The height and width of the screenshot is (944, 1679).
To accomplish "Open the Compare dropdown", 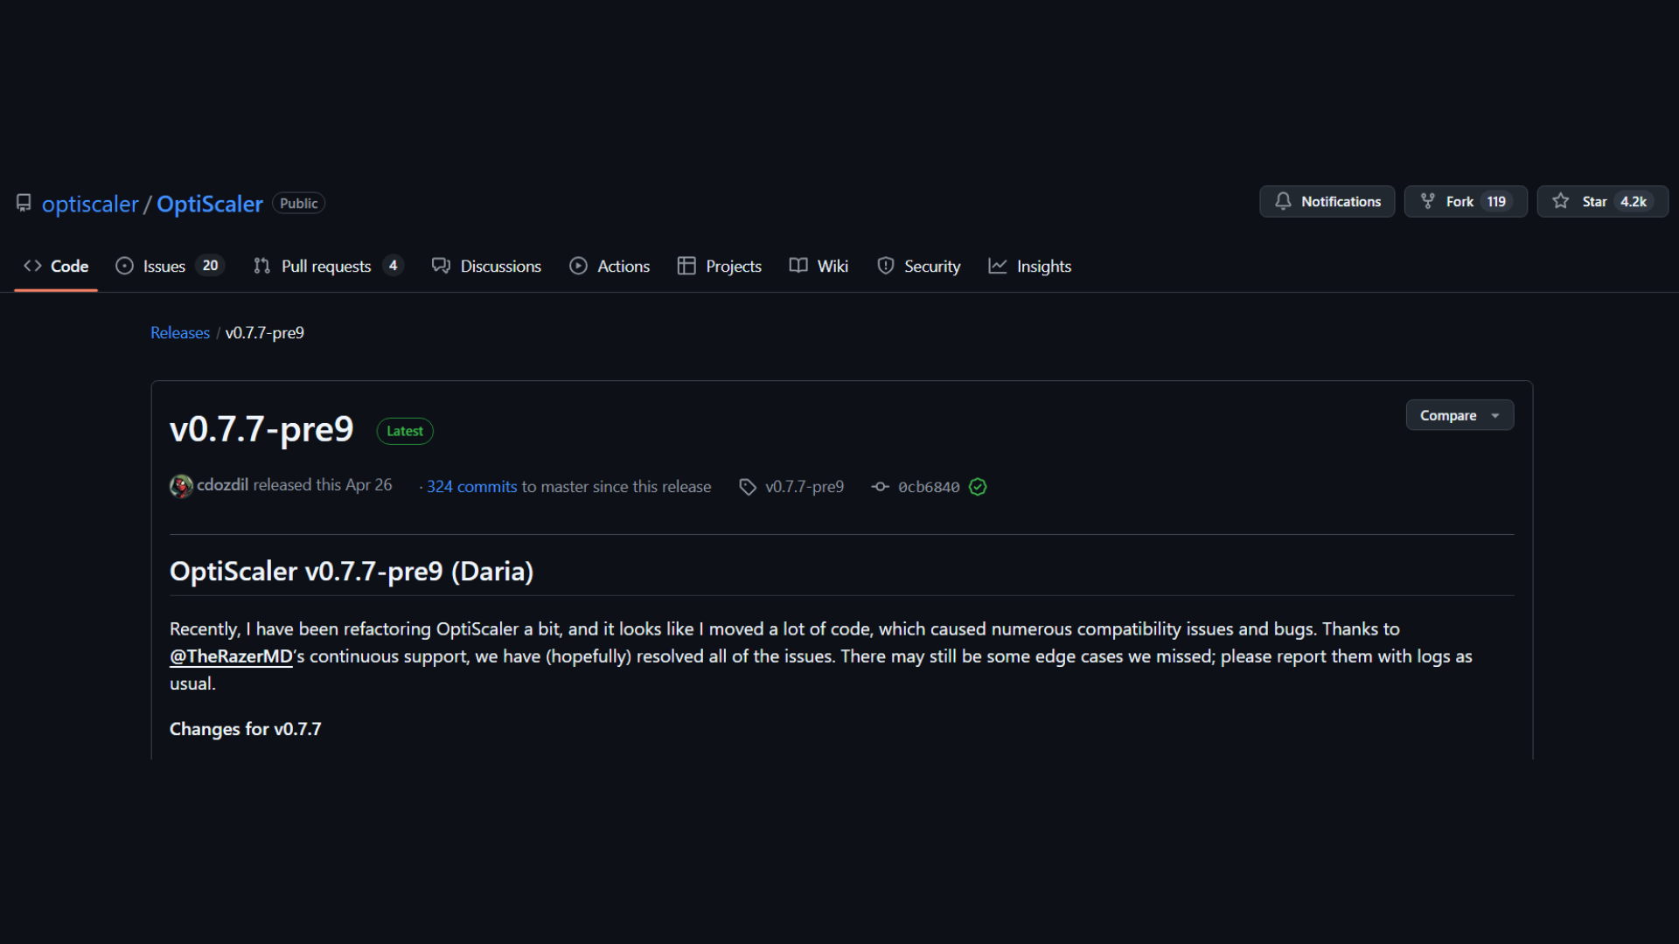I will (1460, 415).
